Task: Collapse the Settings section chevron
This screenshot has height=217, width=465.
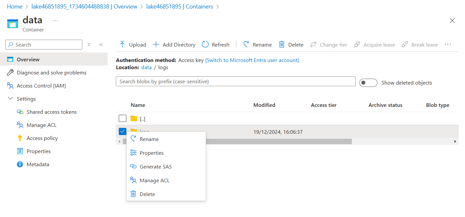Action: 10,99
